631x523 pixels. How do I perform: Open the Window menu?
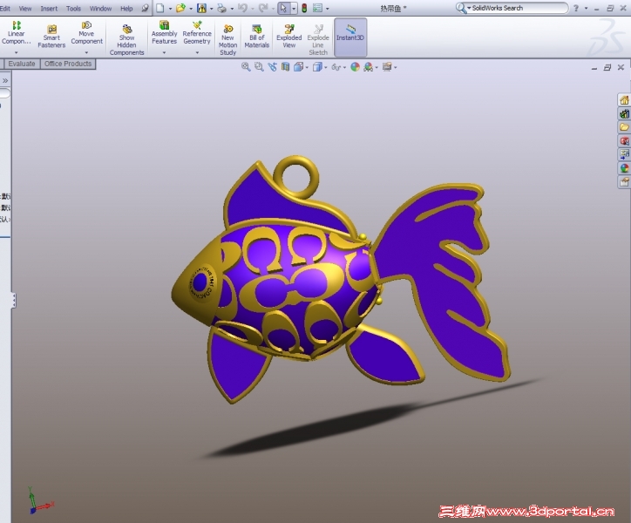point(100,8)
